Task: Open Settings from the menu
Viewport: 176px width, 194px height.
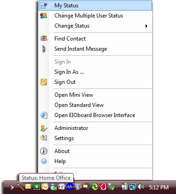Action: click(95, 138)
